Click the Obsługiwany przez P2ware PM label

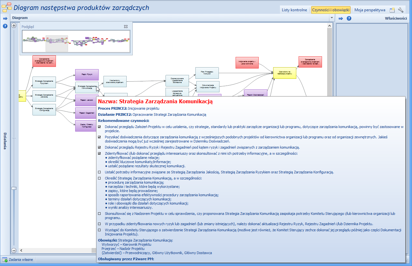pyautogui.click(x=126, y=259)
